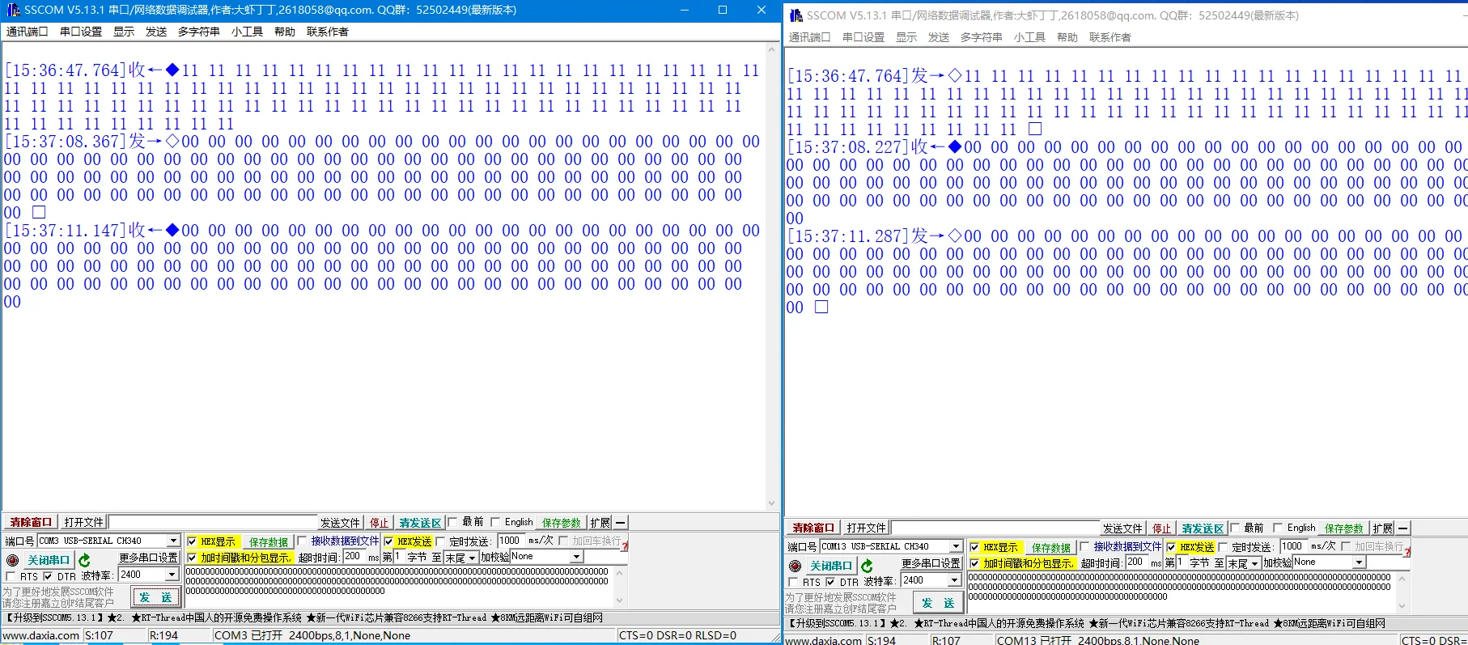The width and height of the screenshot is (1468, 645).
Task: Click 清除窗口 button in COM3 window
Action: (x=31, y=523)
